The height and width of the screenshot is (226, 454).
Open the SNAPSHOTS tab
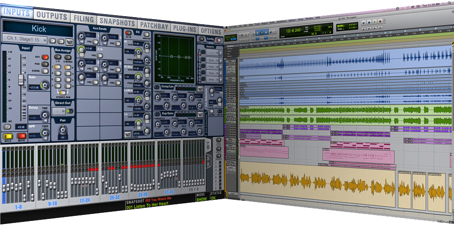(x=117, y=22)
